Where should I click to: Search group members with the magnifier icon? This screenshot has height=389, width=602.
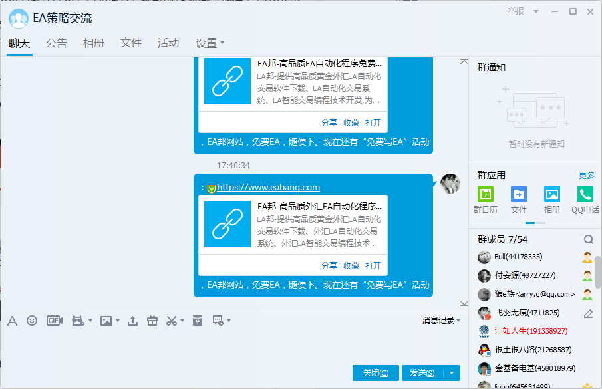588,240
